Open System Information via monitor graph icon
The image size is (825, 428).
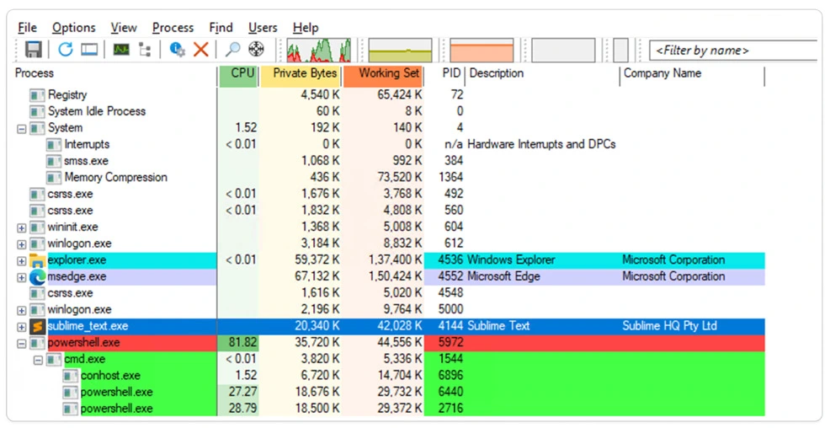pyautogui.click(x=121, y=50)
